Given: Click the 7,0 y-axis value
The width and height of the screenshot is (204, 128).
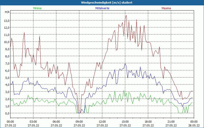Looking at the screenshot, I should pyautogui.click(x=8, y=63).
